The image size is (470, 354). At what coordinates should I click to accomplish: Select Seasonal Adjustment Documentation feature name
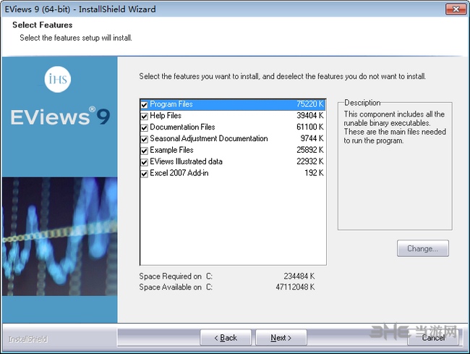point(208,139)
